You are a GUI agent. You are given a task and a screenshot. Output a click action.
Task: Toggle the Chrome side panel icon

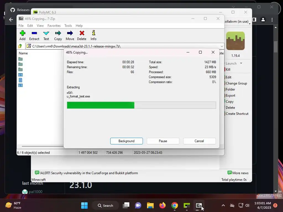(254, 20)
